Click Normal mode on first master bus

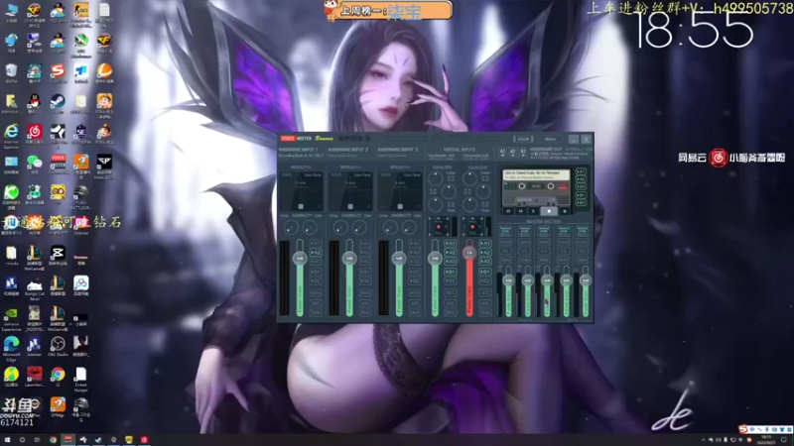click(x=505, y=230)
